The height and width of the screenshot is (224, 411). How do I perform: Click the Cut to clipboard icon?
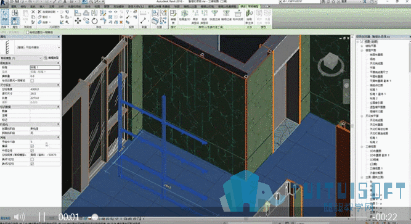(x=33, y=12)
